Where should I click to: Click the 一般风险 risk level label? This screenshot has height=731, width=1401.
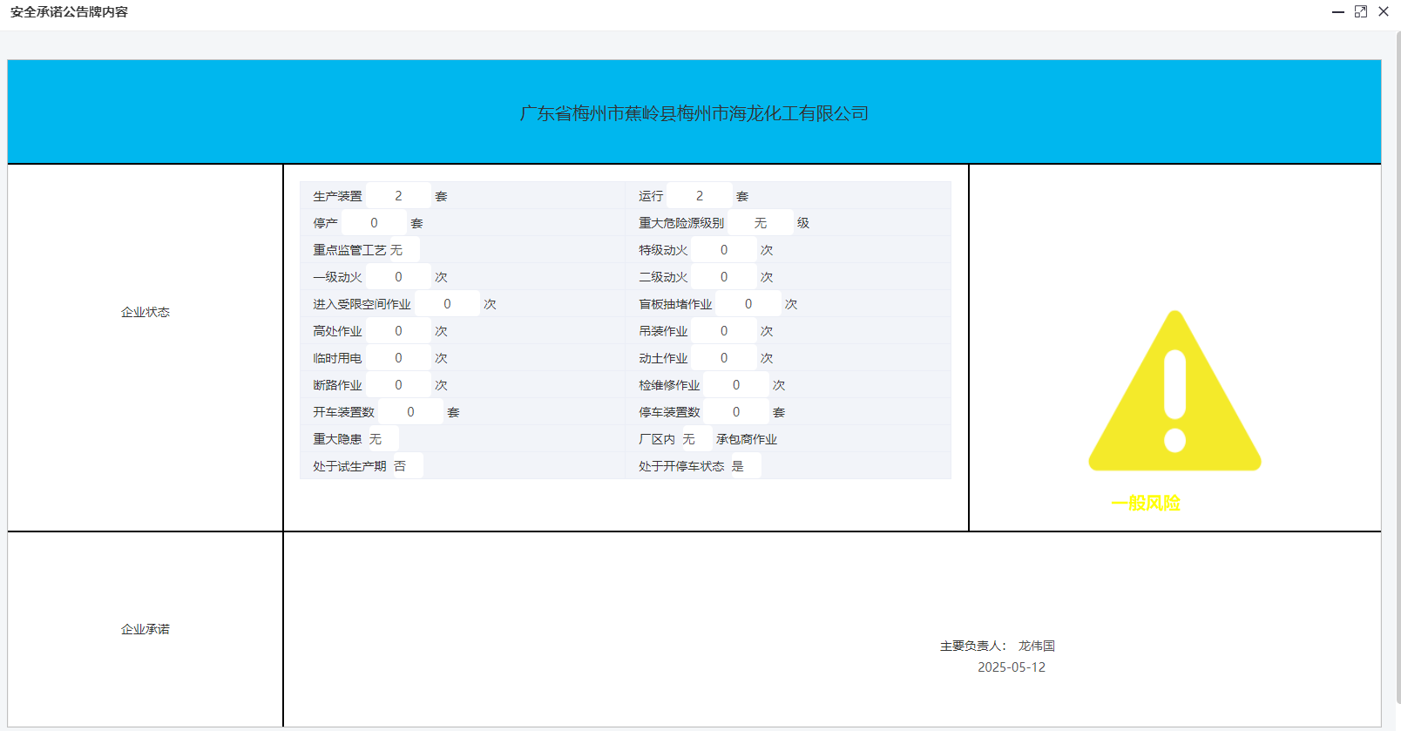tap(1146, 503)
